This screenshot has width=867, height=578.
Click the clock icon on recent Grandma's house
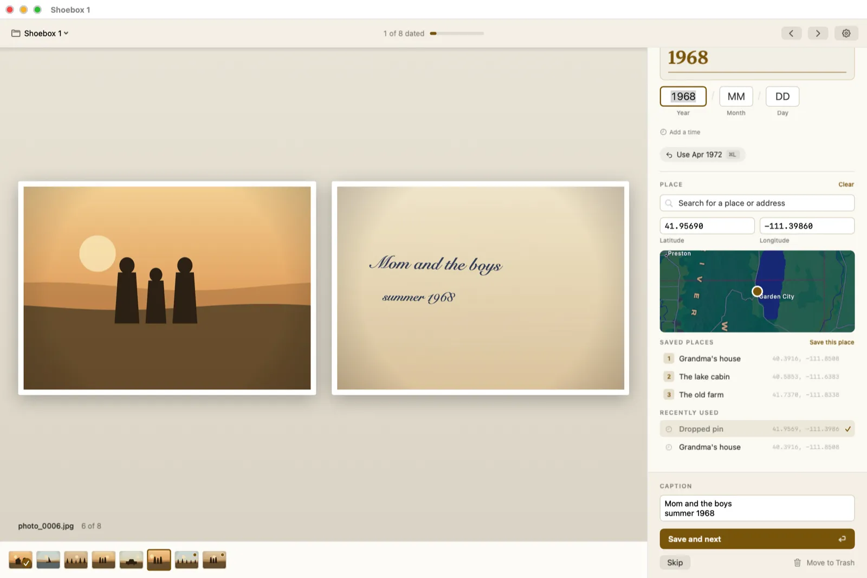(669, 447)
